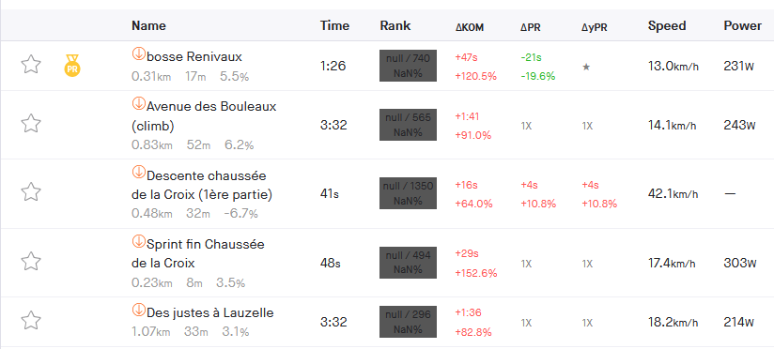Click orange arrow icon beside Avenue des Bouleaux
774x349 pixels.
tap(139, 103)
